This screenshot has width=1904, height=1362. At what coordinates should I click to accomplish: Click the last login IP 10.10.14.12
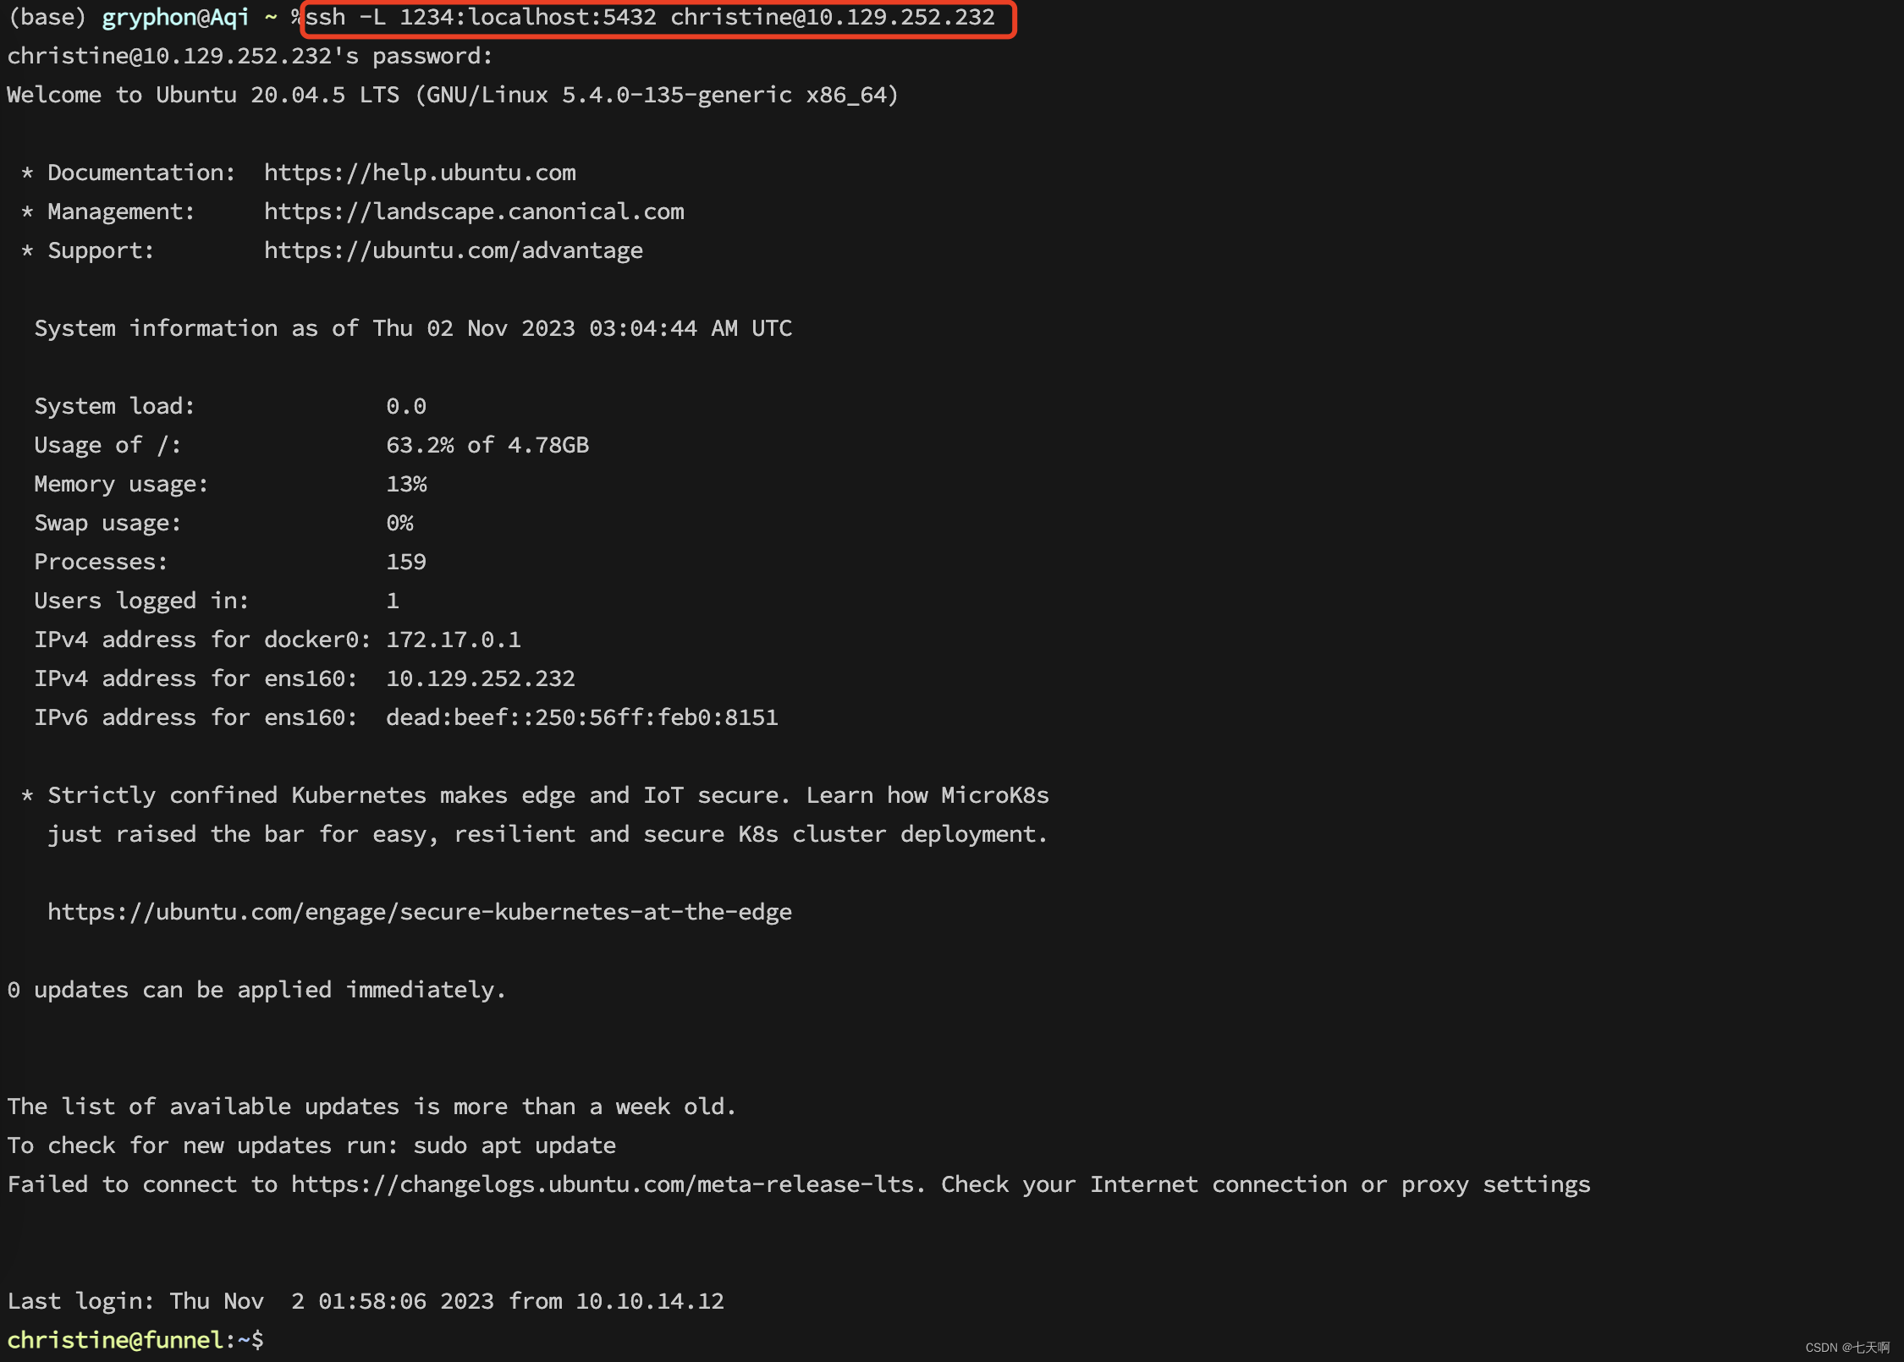click(649, 1301)
